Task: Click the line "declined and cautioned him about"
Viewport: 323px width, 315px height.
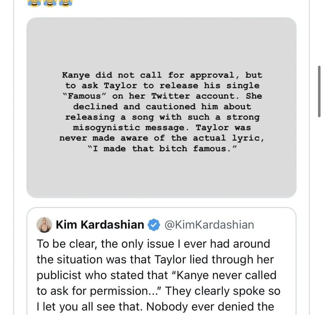Action: pos(162,107)
